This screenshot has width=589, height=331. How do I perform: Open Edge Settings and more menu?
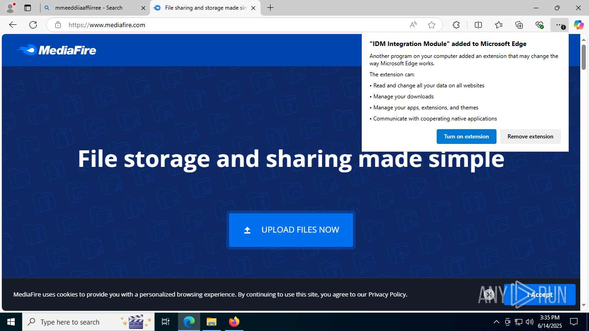(x=560, y=25)
